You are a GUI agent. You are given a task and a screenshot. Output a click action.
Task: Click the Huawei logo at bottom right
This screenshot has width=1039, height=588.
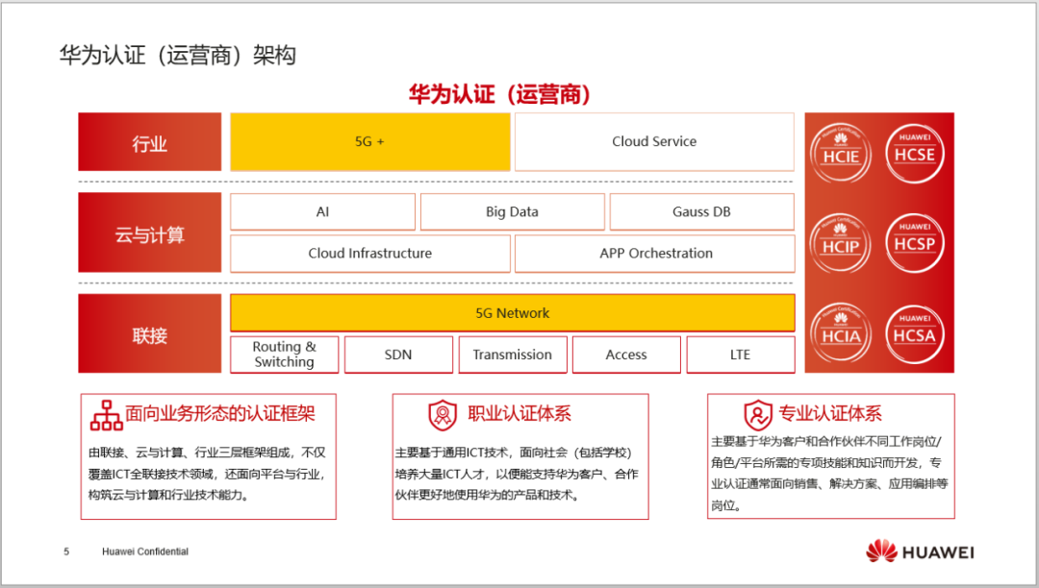920,551
